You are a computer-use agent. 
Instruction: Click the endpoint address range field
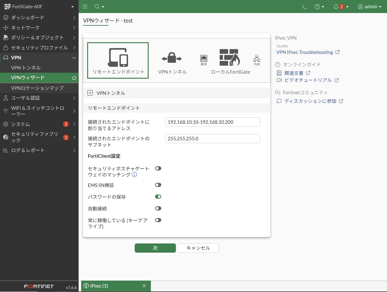pyautogui.click(x=212, y=122)
